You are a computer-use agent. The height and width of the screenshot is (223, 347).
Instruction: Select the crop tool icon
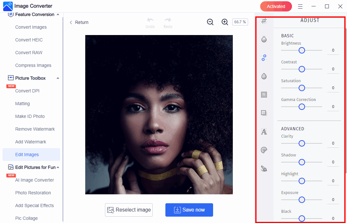(264, 21)
